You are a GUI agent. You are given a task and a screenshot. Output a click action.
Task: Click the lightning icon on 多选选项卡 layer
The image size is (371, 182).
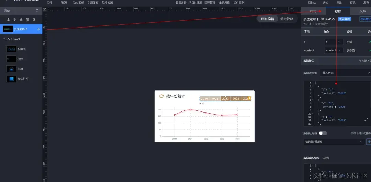pos(38,29)
